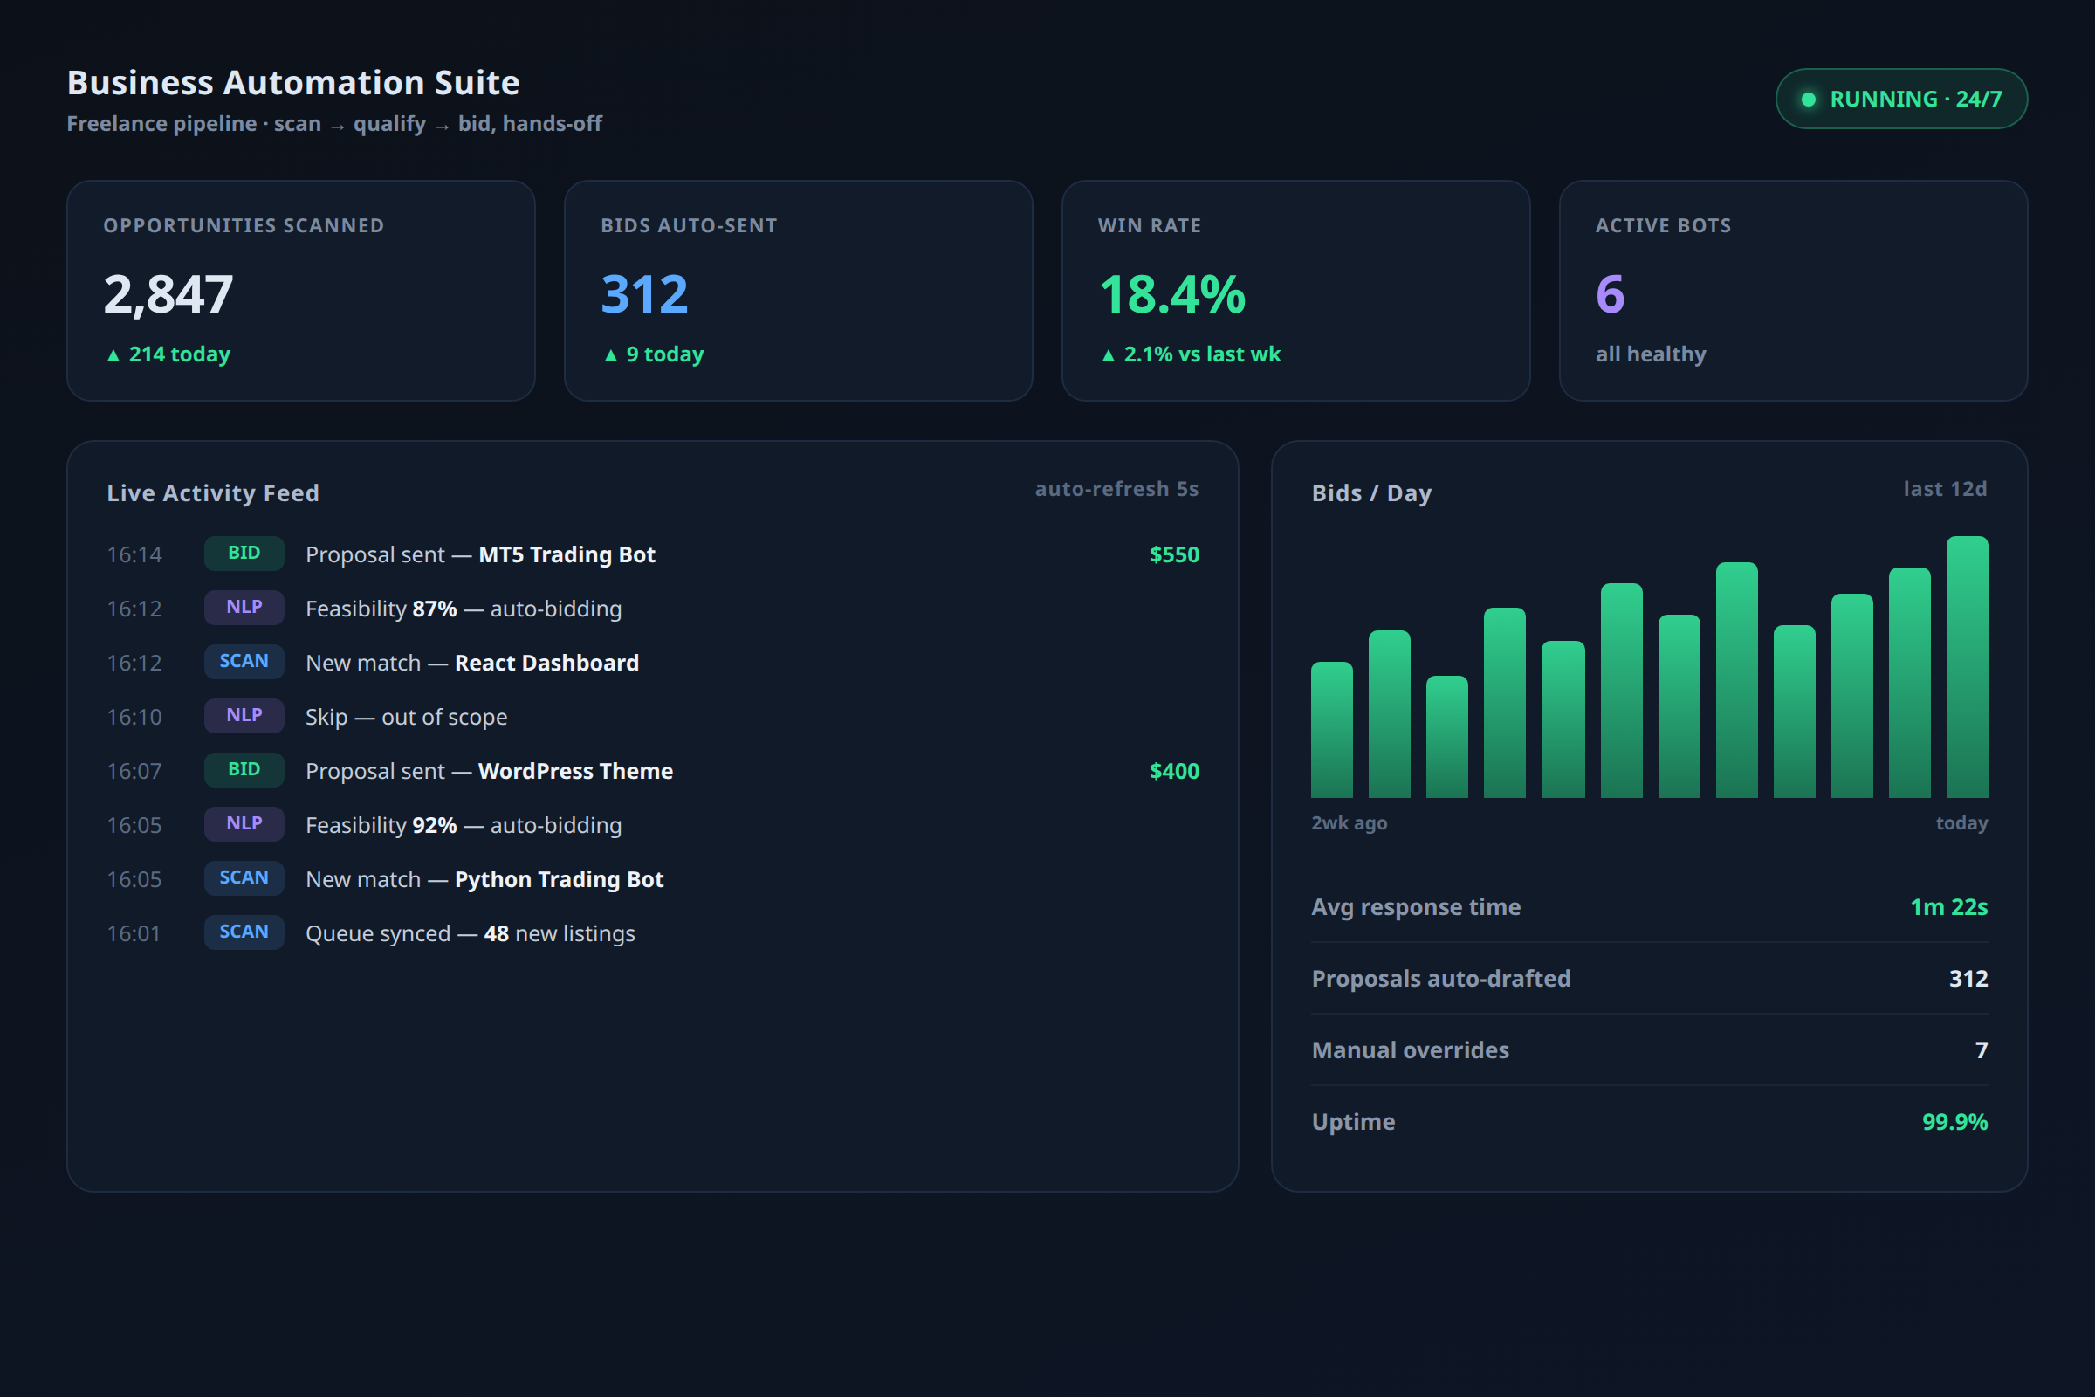2095x1397 pixels.
Task: Click the Proposals auto-drafted row label
Action: 1441,978
